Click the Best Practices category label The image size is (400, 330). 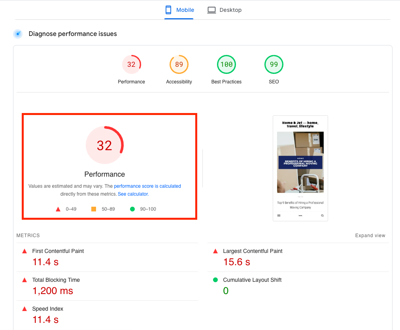(226, 81)
